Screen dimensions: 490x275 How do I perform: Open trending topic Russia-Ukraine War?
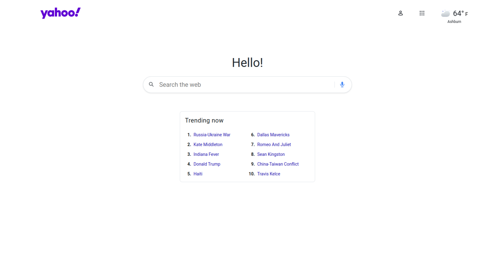[212, 135]
